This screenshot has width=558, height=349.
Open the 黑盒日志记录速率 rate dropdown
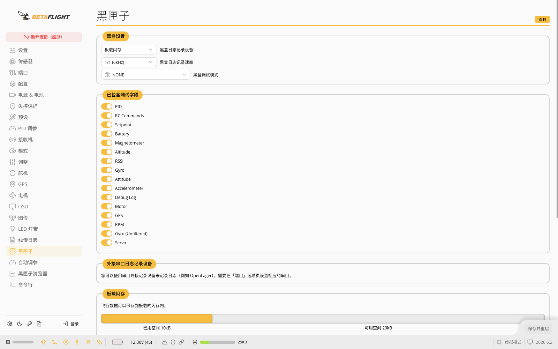129,62
